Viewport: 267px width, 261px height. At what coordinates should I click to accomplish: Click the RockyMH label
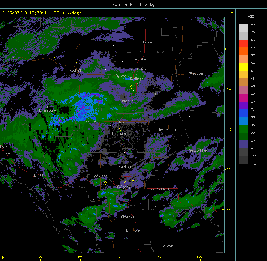click(x=76, y=70)
